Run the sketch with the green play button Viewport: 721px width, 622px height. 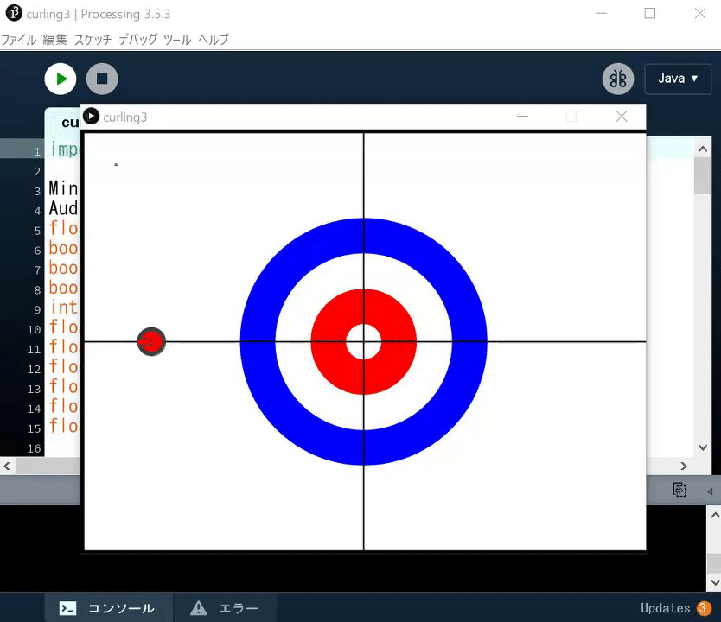tap(61, 79)
